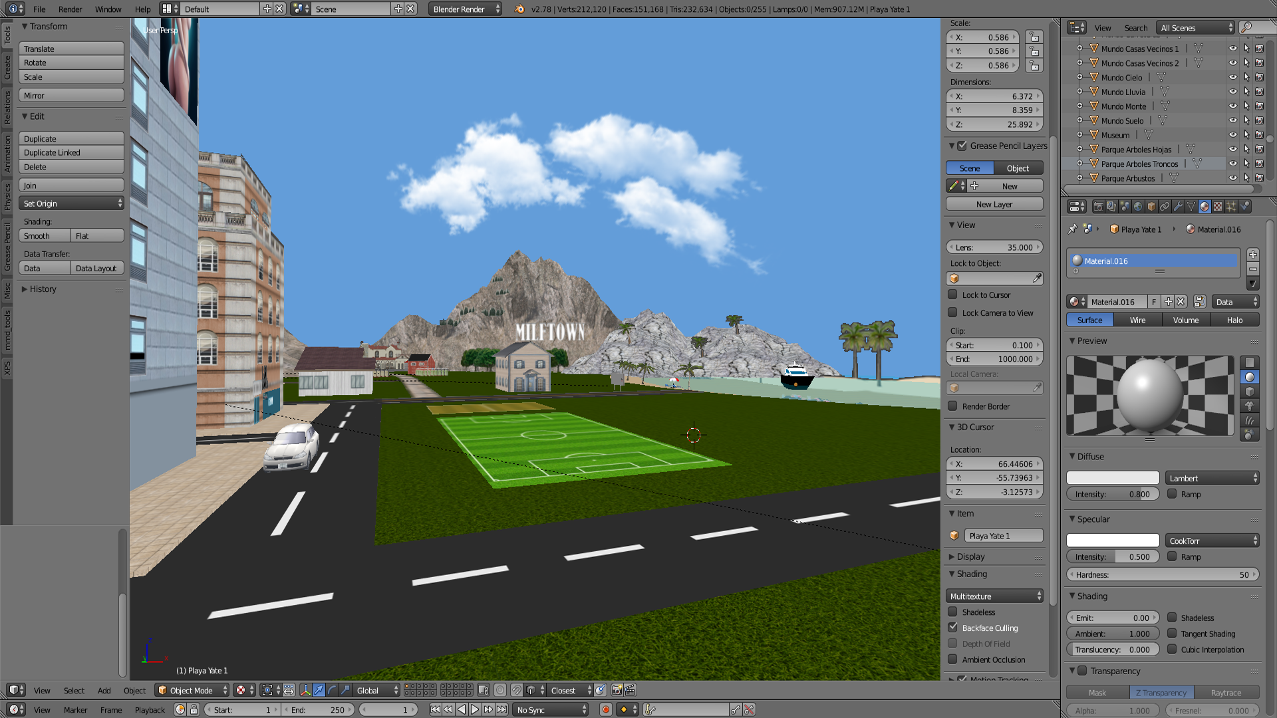Toggle selectability of Mundo Lluvia
The image size is (1277, 718).
(x=1246, y=92)
